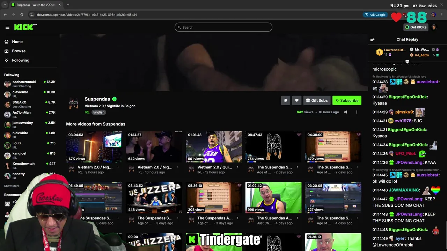447x251 pixels.
Task: Click the share icon next to views
Action: [345, 112]
